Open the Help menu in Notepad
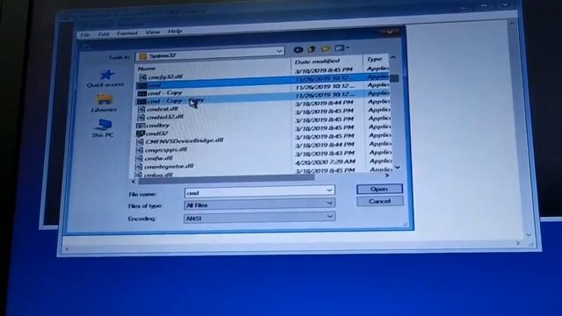This screenshot has width=562, height=316. [x=175, y=32]
